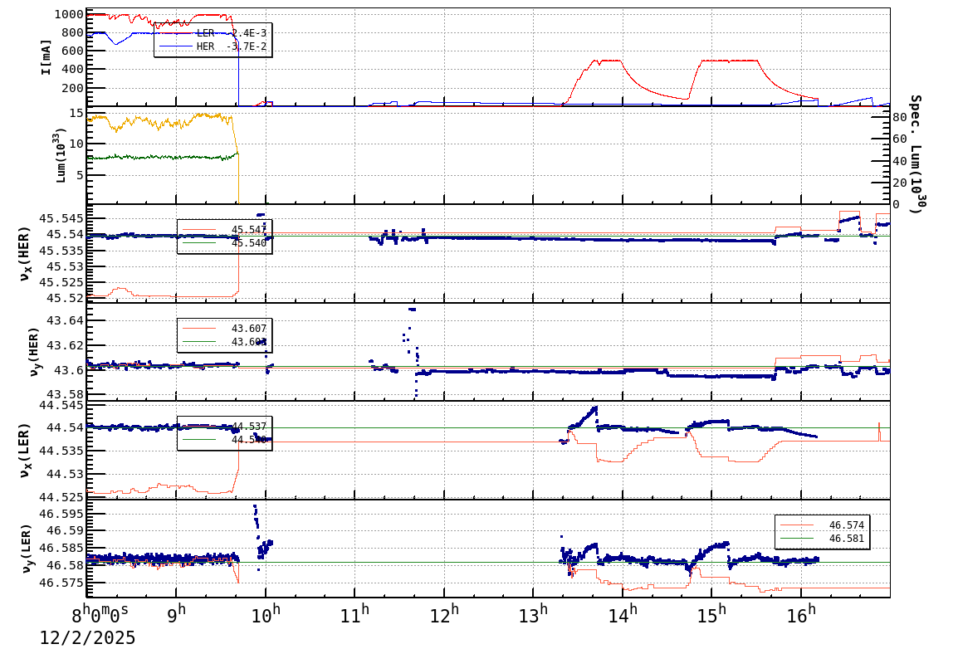Click the I[mA] axis label
The height and width of the screenshot is (649, 958).
pos(46,57)
